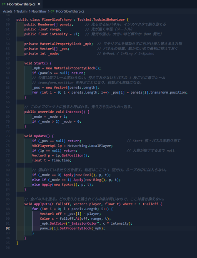The height and width of the screenshot is (258, 197).
Task: Click line number 73 at the Update method
Action: [7, 136]
